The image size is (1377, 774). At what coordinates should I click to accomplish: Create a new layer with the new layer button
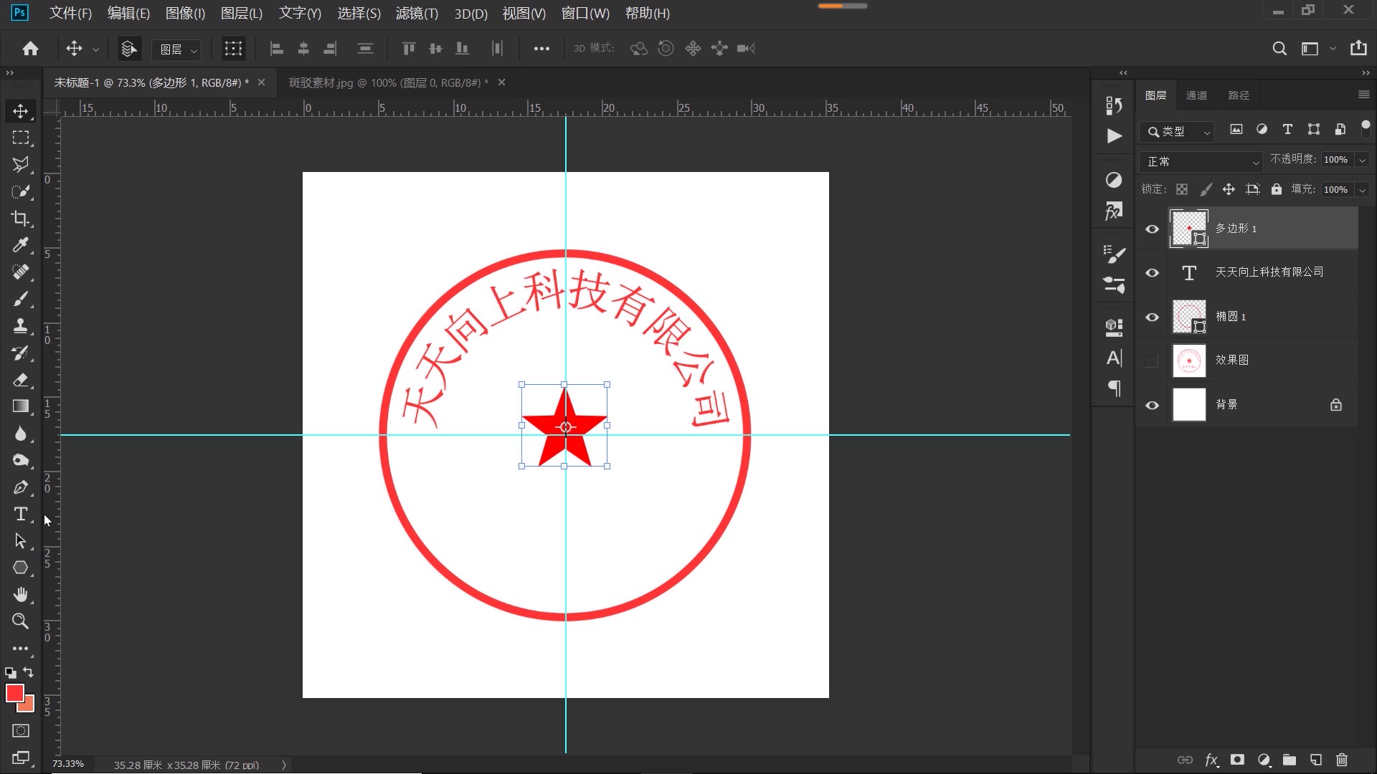(x=1316, y=760)
